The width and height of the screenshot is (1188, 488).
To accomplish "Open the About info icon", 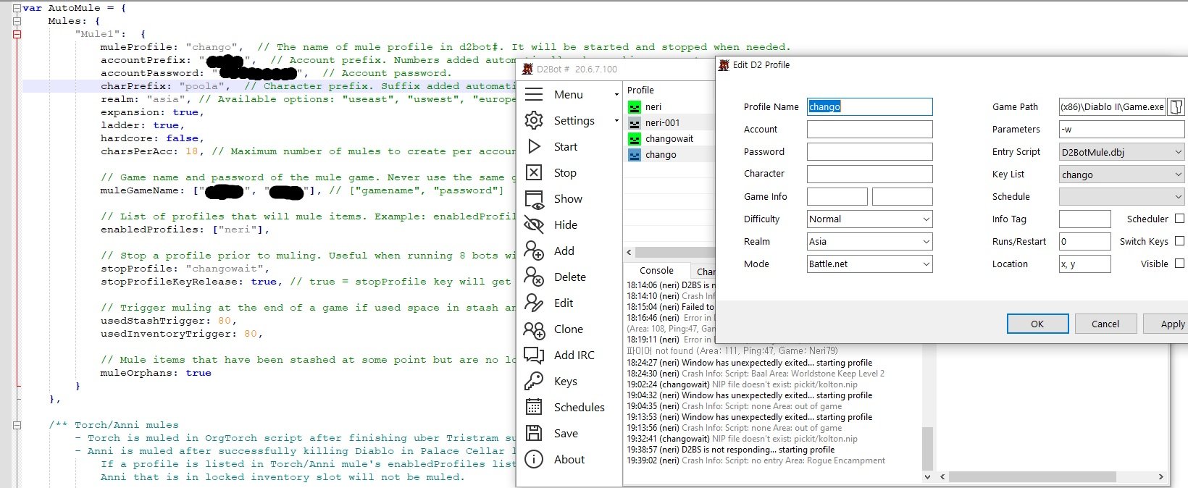I will click(534, 460).
